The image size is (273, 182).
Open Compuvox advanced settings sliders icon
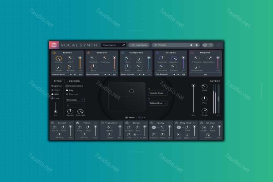(x=149, y=75)
